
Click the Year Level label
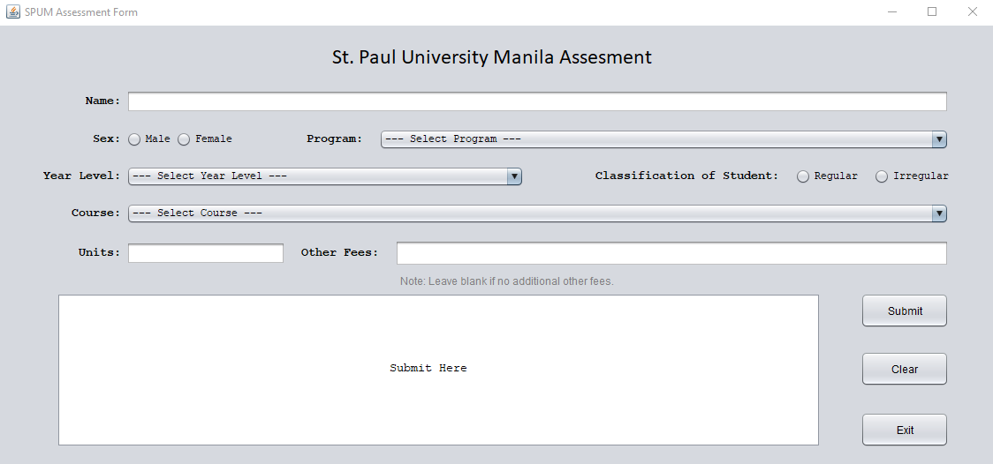pos(81,176)
